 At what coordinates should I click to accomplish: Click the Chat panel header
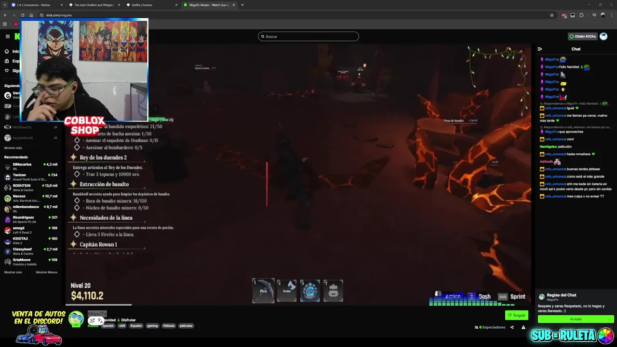coord(576,49)
